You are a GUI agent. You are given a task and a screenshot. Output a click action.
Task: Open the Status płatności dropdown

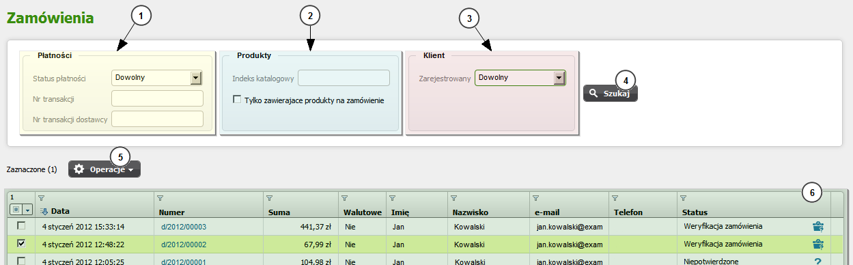click(196, 78)
